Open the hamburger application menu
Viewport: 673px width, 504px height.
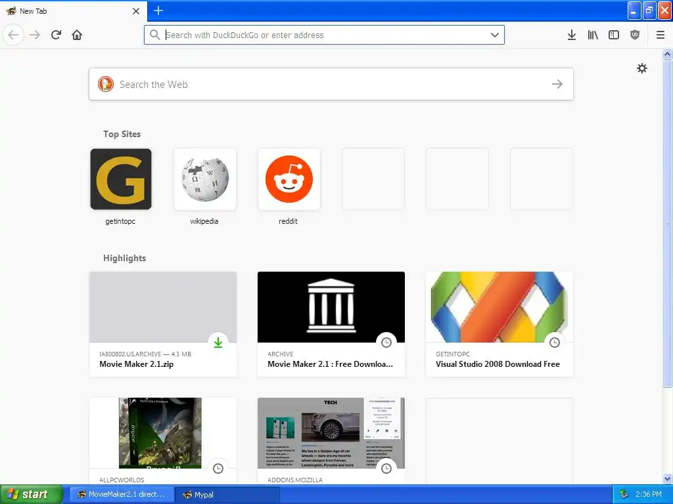coord(660,35)
